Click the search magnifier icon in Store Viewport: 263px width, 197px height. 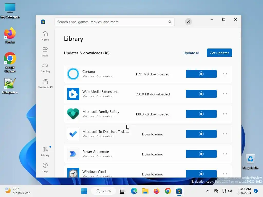tap(170, 22)
